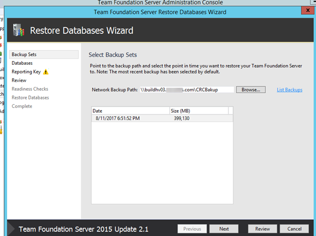The height and width of the screenshot is (236, 316).
Task: Select the 8/11/2017 6:51:52 PM backup row
Action: 162,119
